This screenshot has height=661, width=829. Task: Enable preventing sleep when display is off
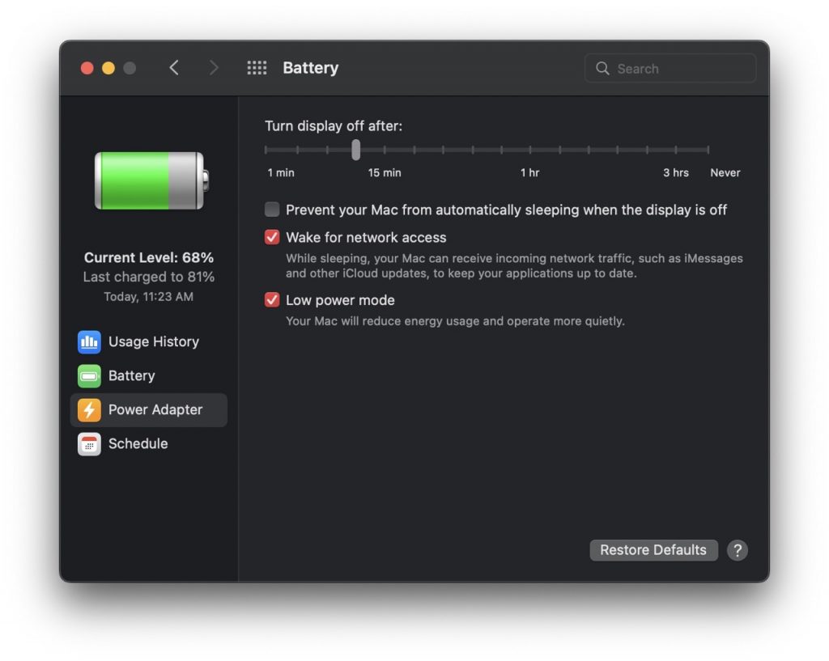pyautogui.click(x=272, y=209)
